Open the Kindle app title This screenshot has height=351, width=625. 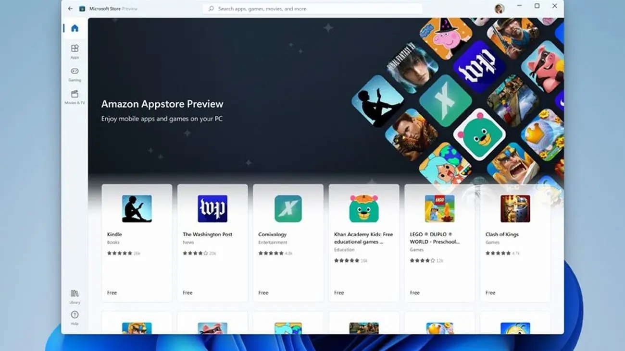(x=114, y=234)
